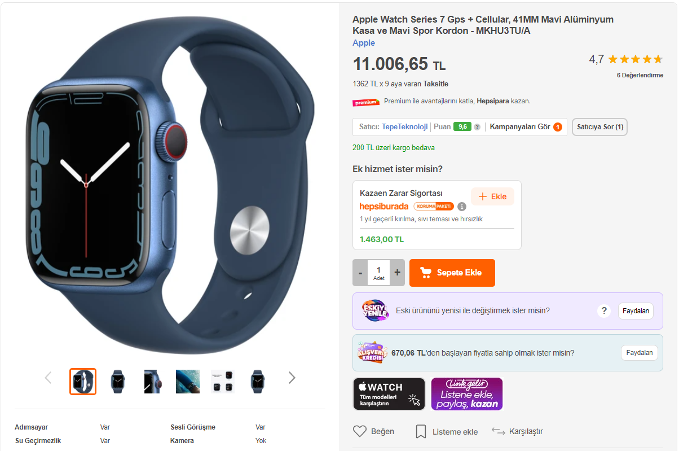Click the question mark next to Faydalan
The width and height of the screenshot is (679, 451).
click(604, 310)
